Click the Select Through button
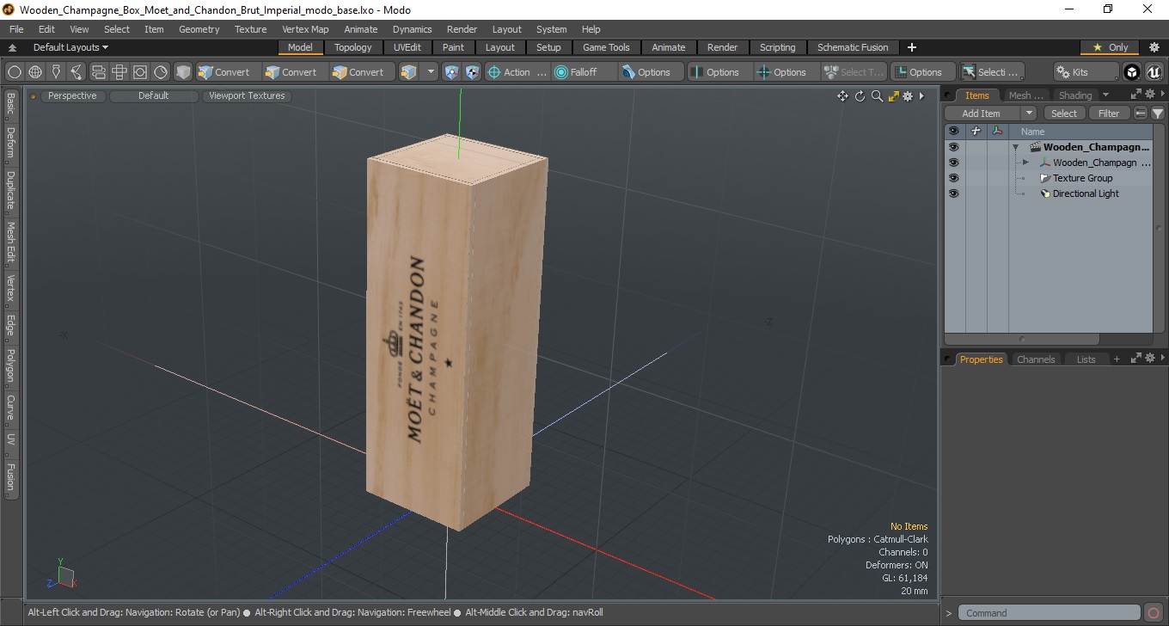1169x626 pixels. 854,72
